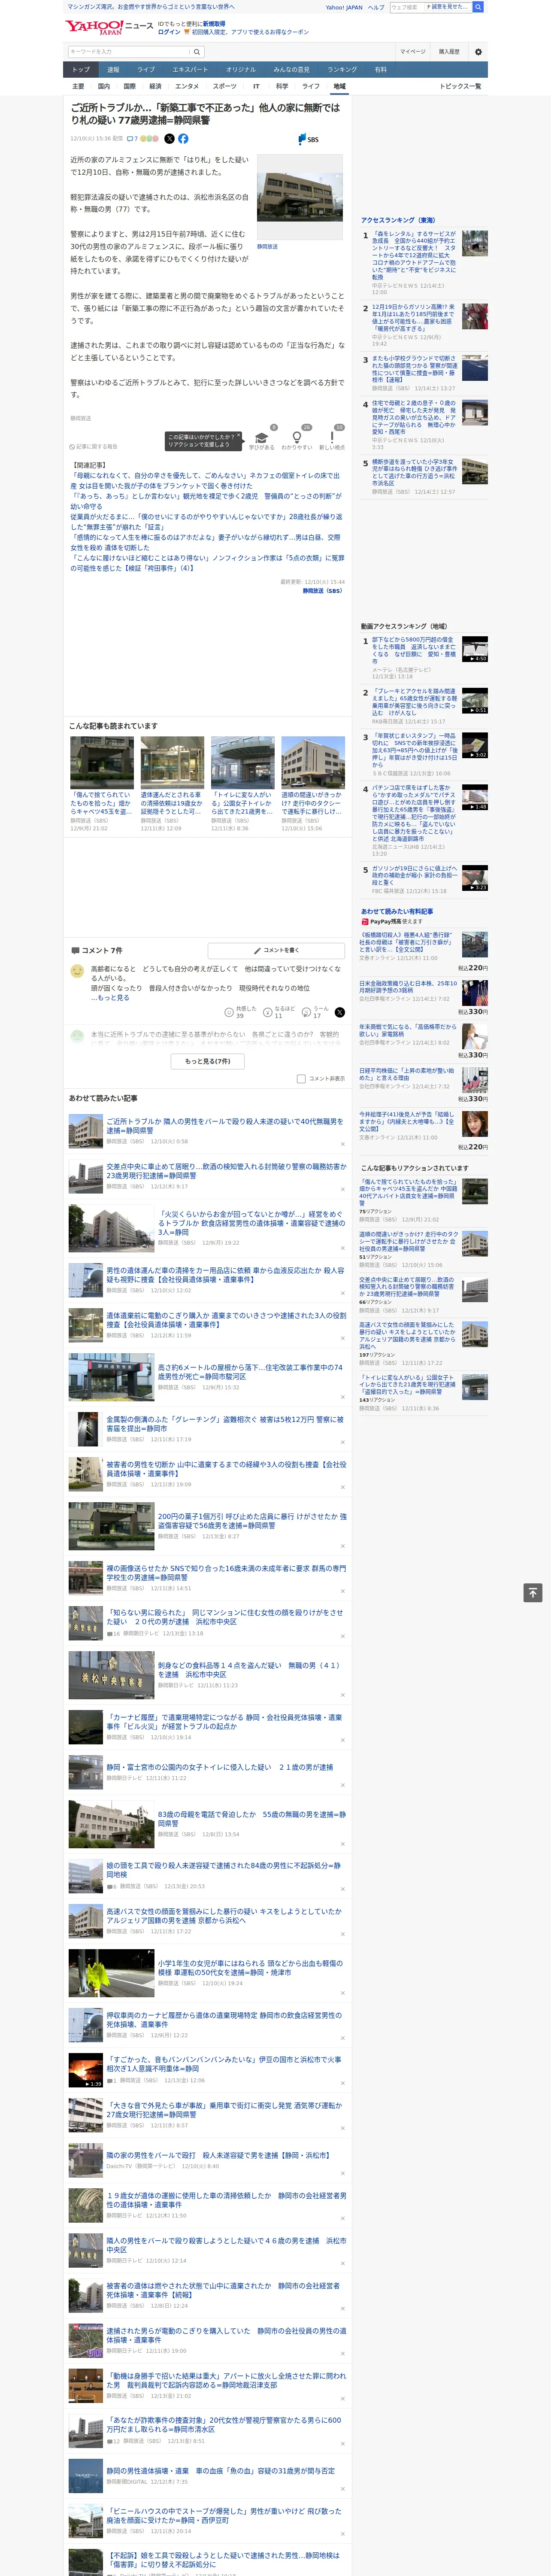551x2576 pixels.
Task: React with 新しい視点 exclamation icon
Action: (332, 437)
